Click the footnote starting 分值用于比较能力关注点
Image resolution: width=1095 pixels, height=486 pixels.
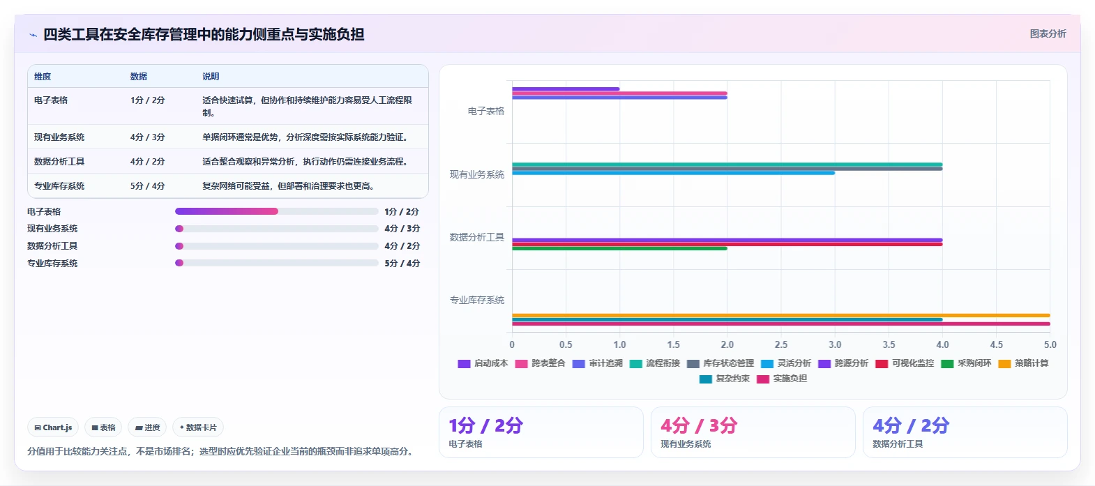point(222,452)
